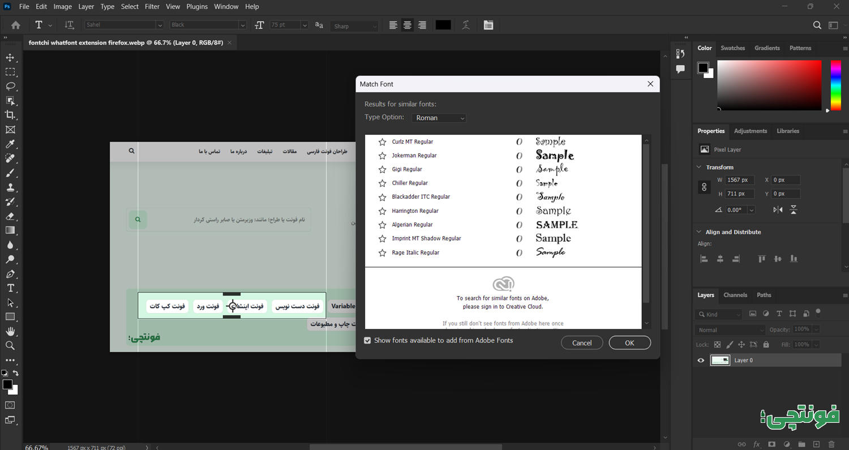849x450 pixels.
Task: Click the red color field in Color panel
Action: (769, 85)
